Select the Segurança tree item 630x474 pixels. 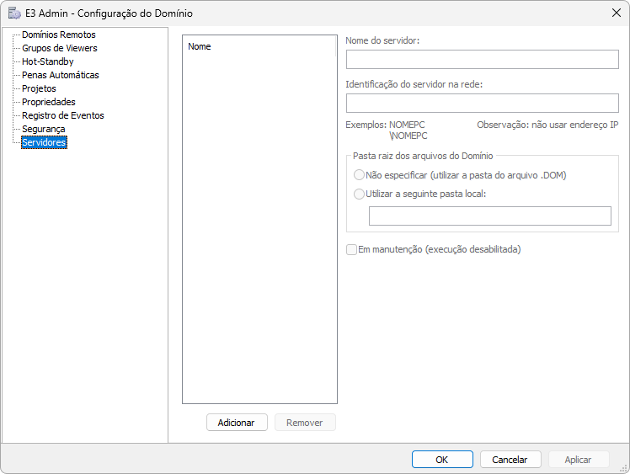click(43, 129)
